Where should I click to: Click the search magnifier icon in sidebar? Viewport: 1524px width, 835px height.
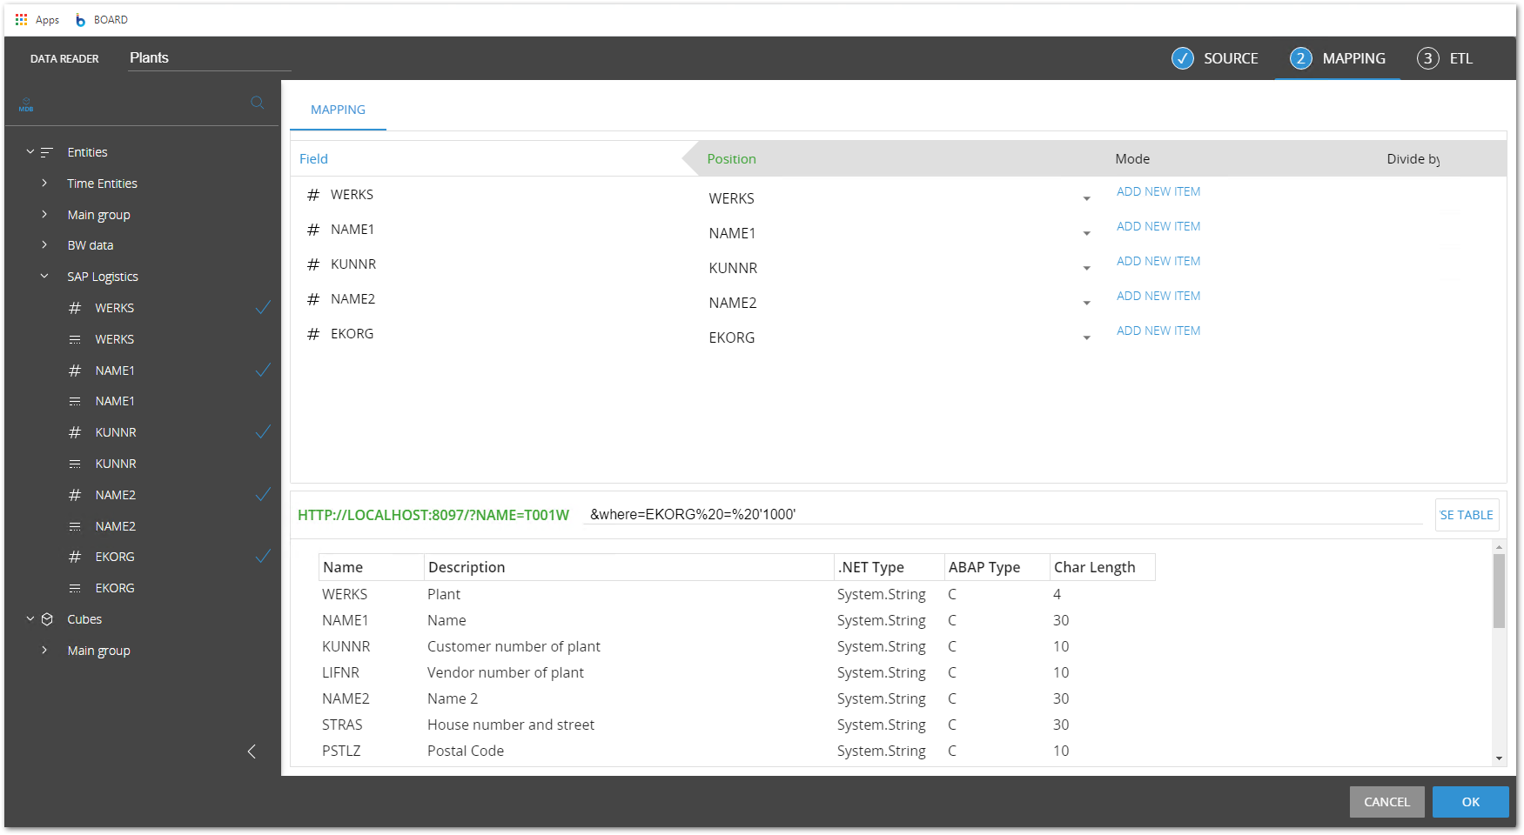coord(258,103)
